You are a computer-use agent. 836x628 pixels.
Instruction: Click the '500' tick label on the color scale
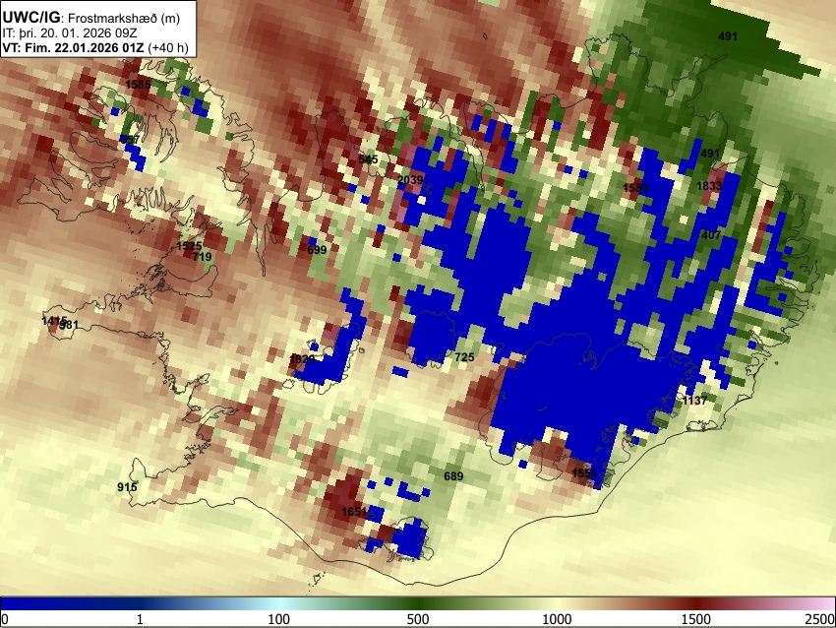418,619
